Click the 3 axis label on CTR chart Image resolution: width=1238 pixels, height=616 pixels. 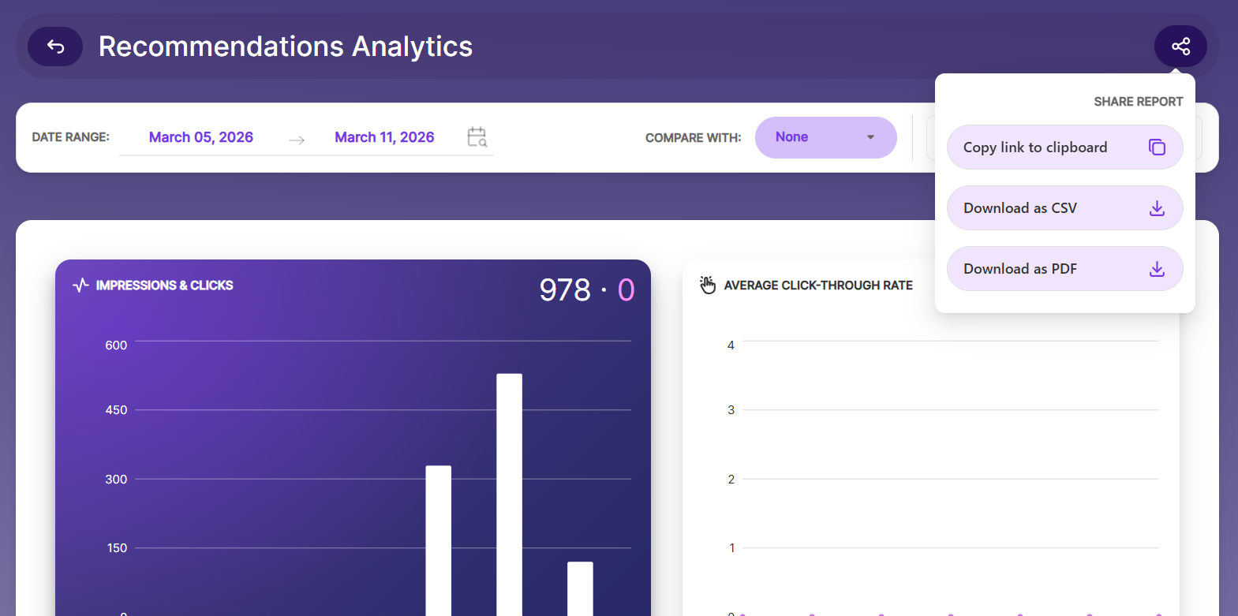(x=731, y=410)
